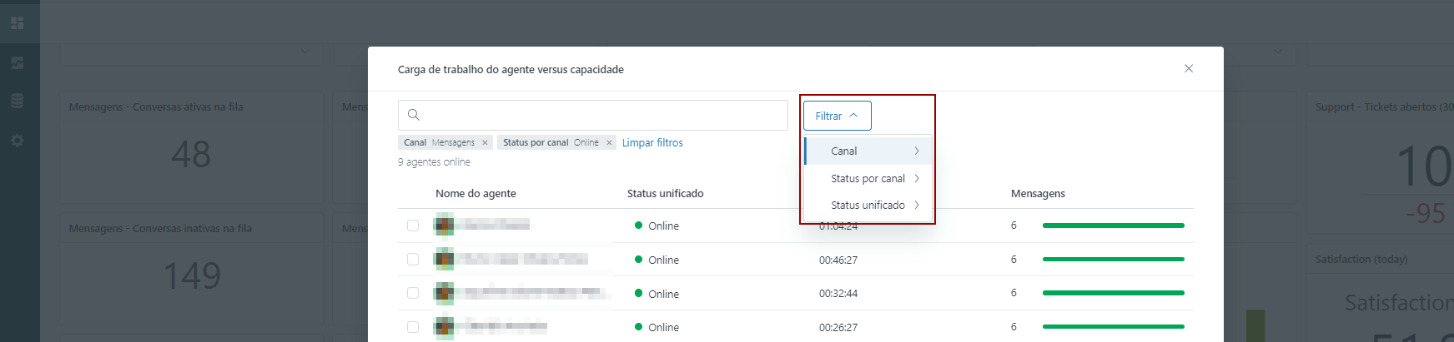The height and width of the screenshot is (342, 1454).
Task: Expand the Status unificado filter option
Action: pyautogui.click(x=868, y=206)
